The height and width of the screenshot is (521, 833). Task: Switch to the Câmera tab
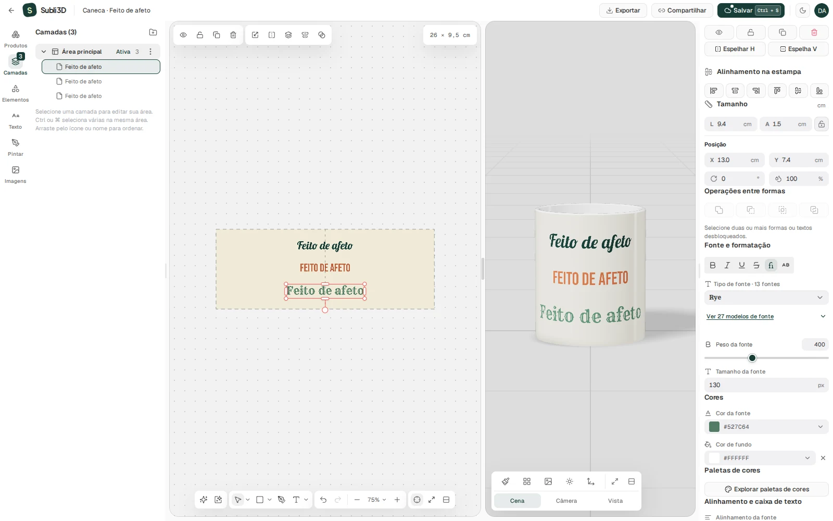coord(566,501)
